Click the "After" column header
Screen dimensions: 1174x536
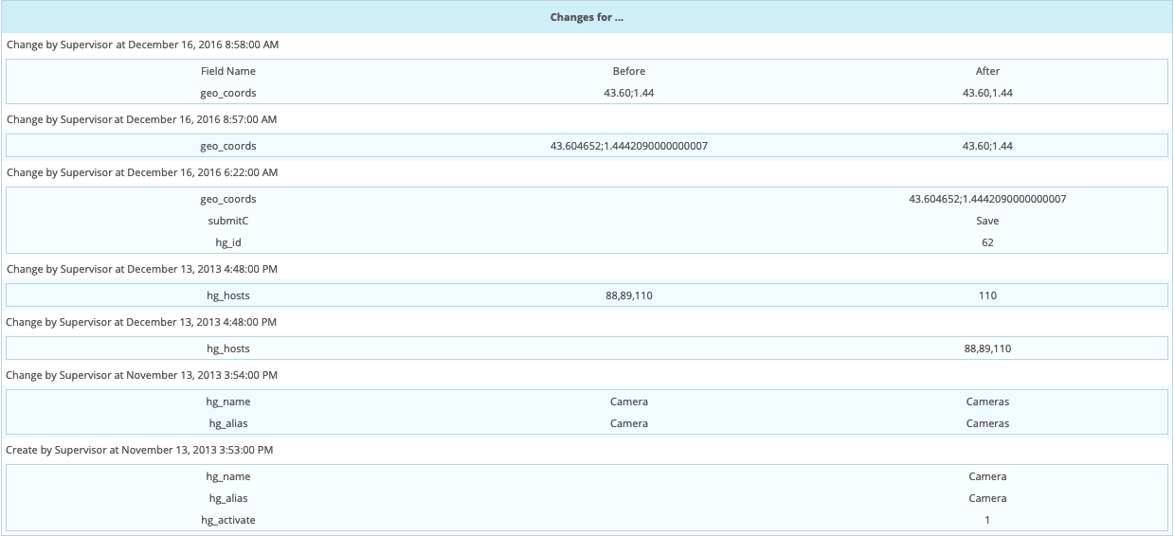pyautogui.click(x=987, y=71)
